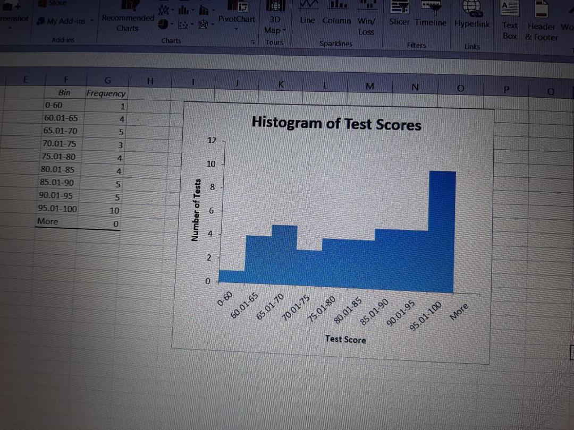574x430 pixels.
Task: Click the 80.01-85 label on horizontal axis
Action: pyautogui.click(x=348, y=311)
